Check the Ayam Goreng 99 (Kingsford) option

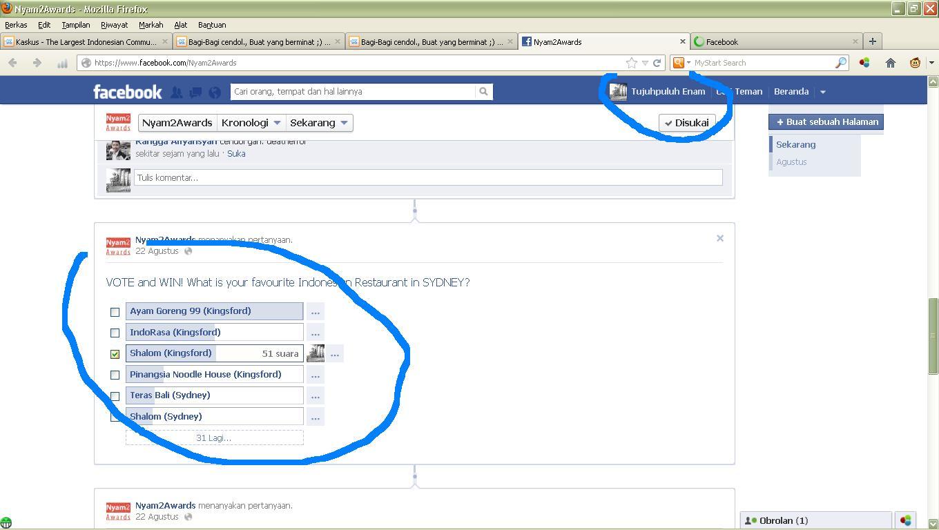(115, 312)
